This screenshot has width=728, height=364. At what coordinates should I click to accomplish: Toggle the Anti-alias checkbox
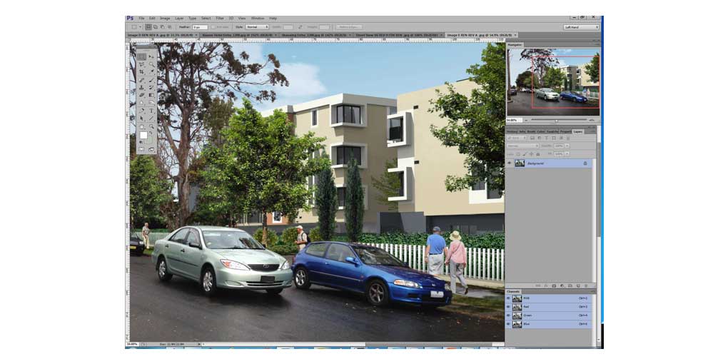coord(213,27)
